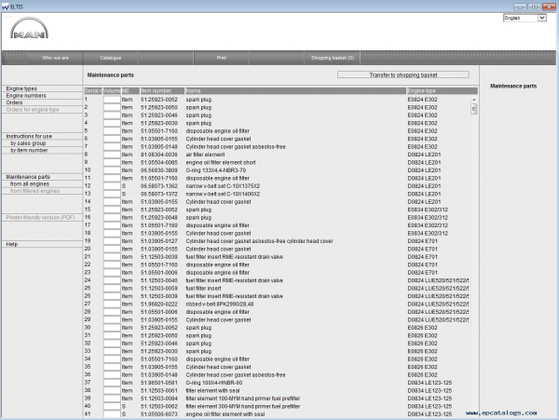Select 'narrow v-belt set C-10X1375X2'
559x420 pixels.
point(223,186)
